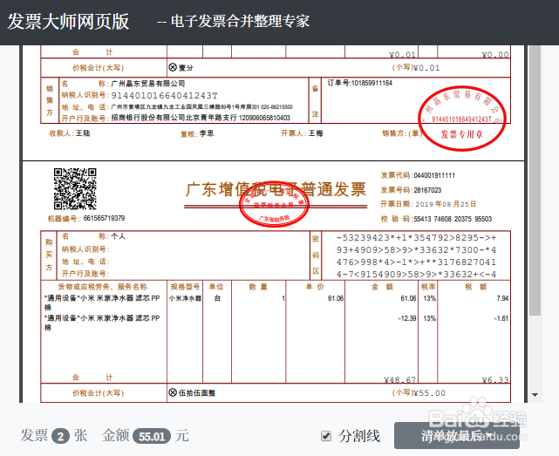The height and width of the screenshot is (456, 559).
Task: Click small-case total ¥55.00
Action: [429, 393]
